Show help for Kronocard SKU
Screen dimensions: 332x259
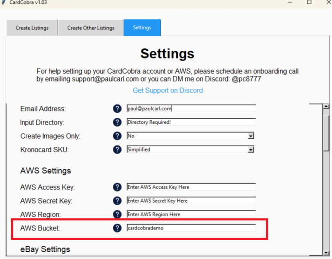click(x=117, y=150)
